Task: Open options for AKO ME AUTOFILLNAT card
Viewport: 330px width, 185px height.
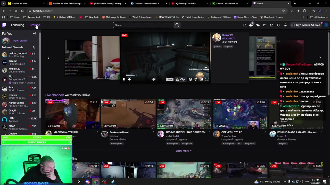Action: coord(209,132)
